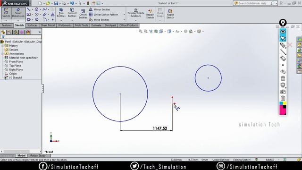Select the Polygon sketch tool
Screen dimensions: 302x170
point(37,19)
